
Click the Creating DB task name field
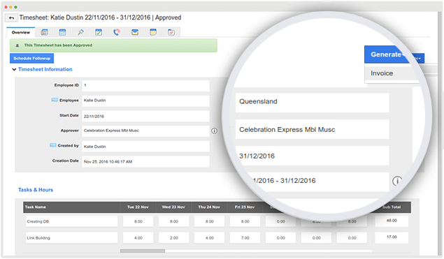[x=71, y=221]
